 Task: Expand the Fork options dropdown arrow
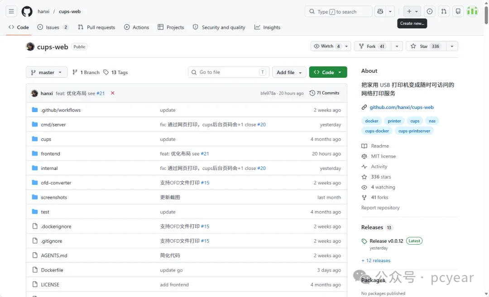tap(397, 46)
